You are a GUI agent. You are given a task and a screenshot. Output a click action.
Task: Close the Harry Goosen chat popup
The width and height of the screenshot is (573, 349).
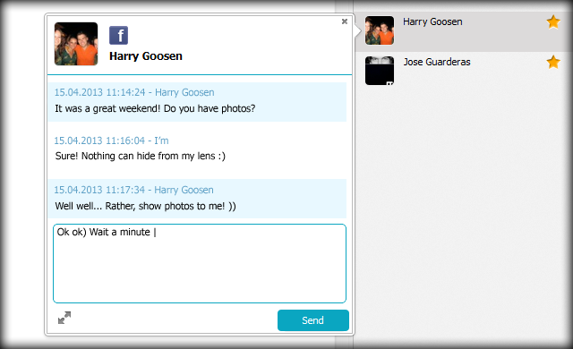click(344, 21)
